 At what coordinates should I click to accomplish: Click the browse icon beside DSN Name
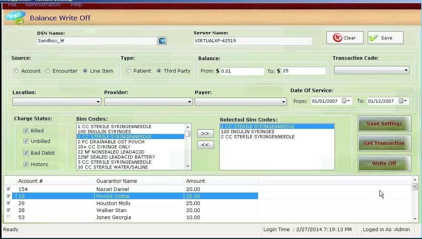[x=162, y=40]
